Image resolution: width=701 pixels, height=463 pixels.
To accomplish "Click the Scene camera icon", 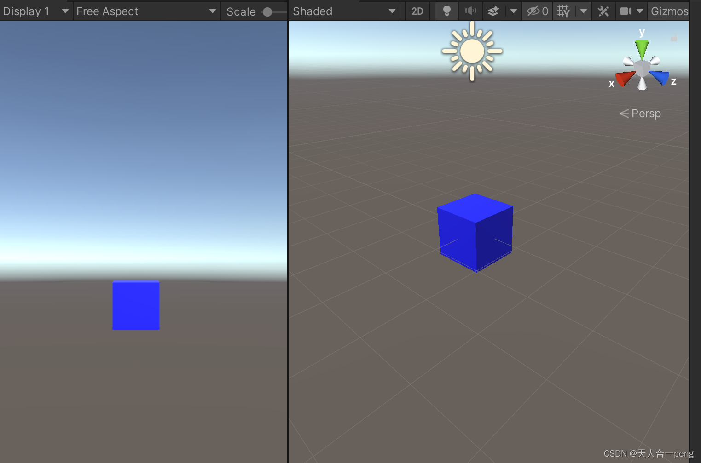I will (626, 11).
